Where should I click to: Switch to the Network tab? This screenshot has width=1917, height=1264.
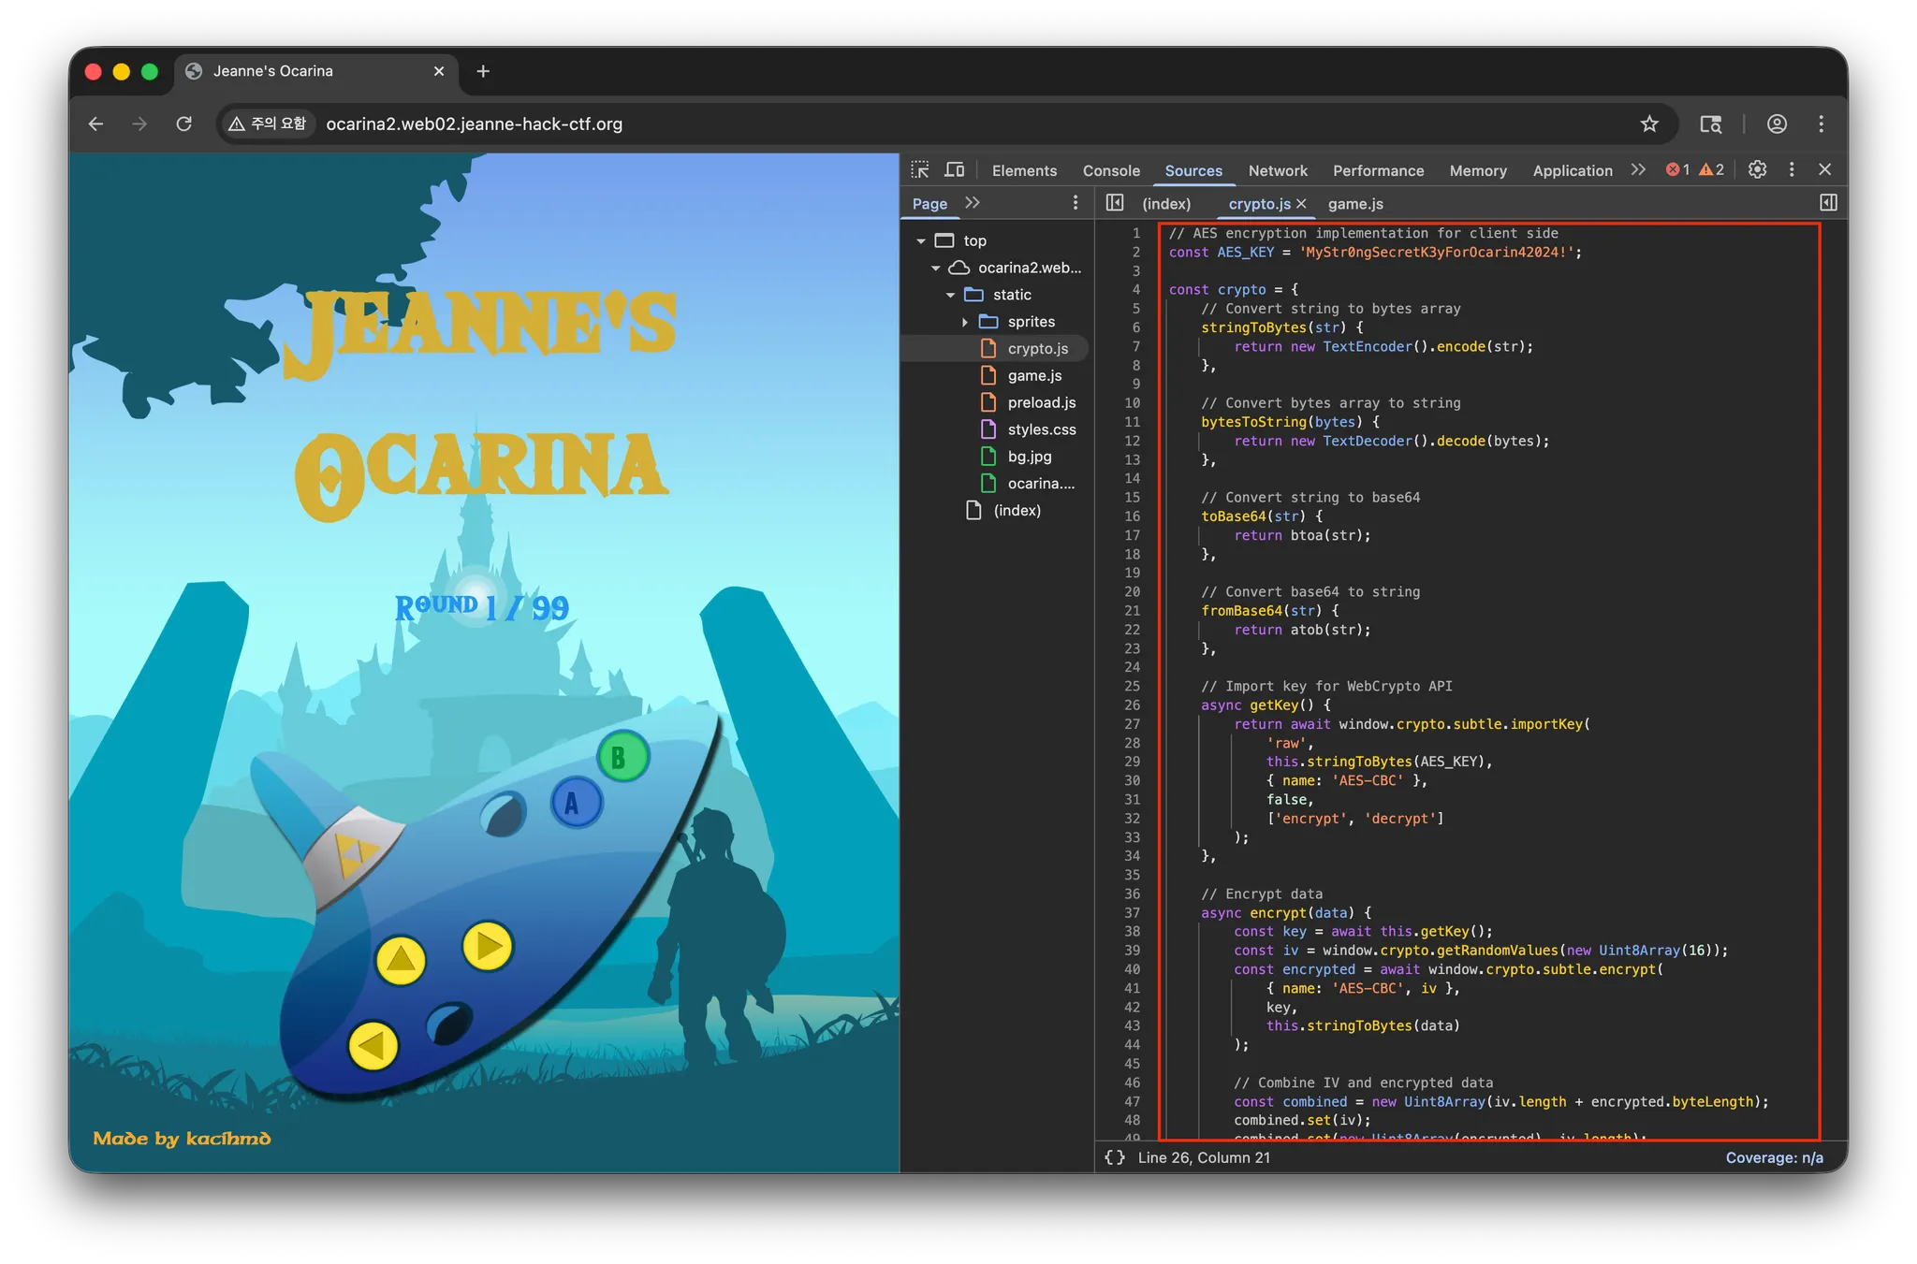pos(1277,170)
